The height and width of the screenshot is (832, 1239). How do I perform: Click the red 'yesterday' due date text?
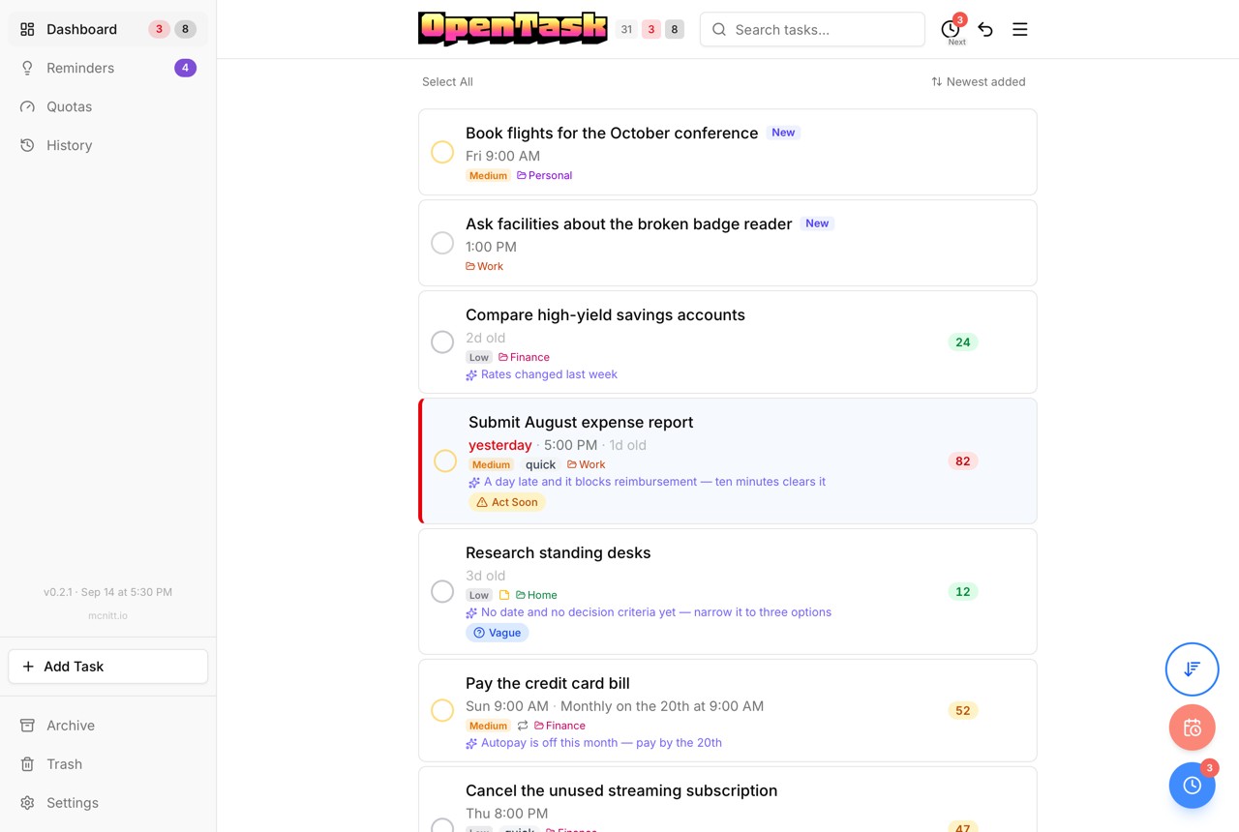pyautogui.click(x=500, y=445)
